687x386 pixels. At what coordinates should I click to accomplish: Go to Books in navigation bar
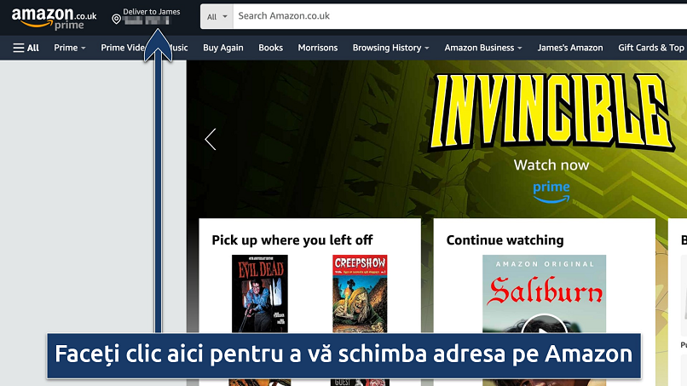tap(270, 48)
